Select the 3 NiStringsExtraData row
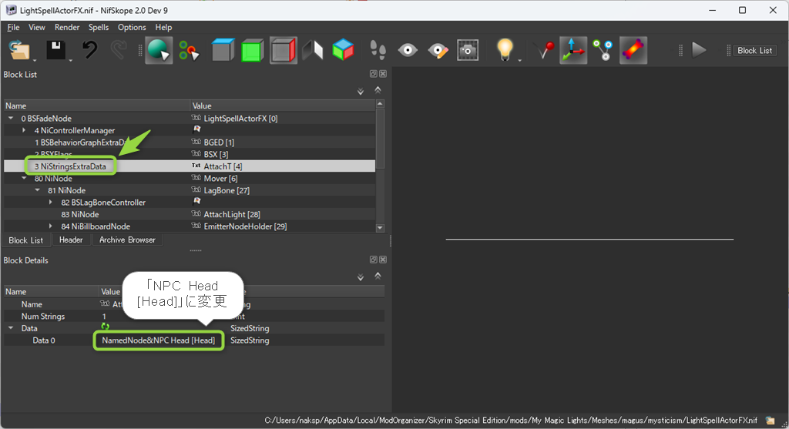789x429 pixels. 190,166
